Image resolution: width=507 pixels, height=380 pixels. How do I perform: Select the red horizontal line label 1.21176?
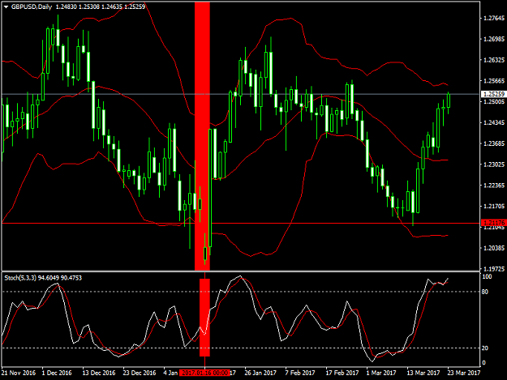tap(494, 223)
